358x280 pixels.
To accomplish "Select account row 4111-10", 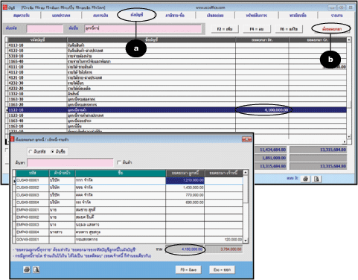I will point(177,67).
